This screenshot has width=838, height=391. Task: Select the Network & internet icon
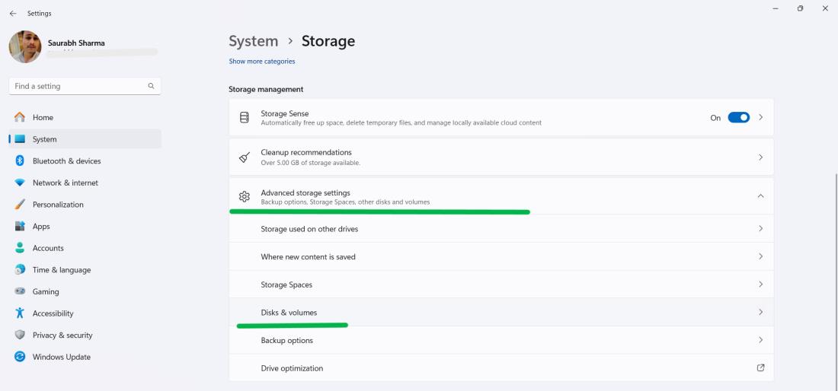click(x=20, y=183)
